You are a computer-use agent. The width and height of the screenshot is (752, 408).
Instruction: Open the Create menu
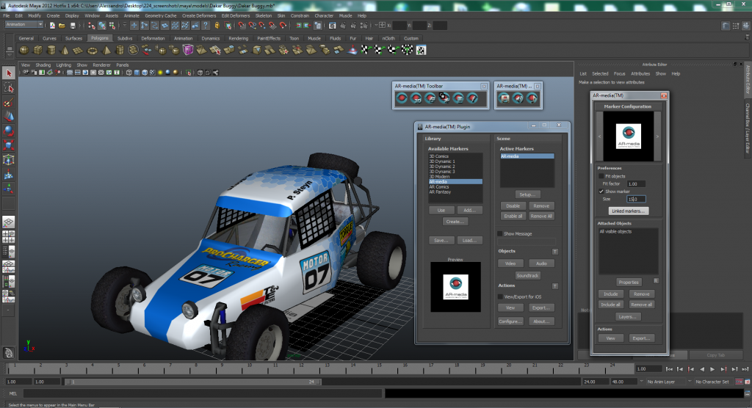click(x=53, y=15)
